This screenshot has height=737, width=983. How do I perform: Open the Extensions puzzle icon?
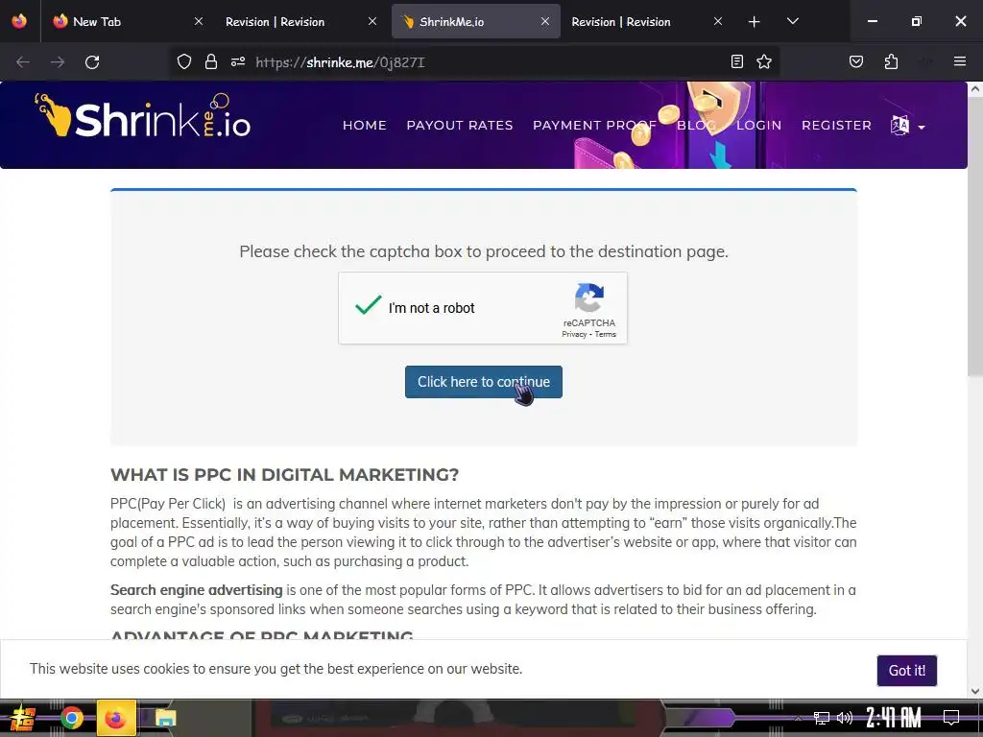pyautogui.click(x=891, y=61)
